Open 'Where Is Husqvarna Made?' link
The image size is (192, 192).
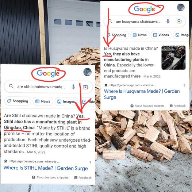[142, 94]
